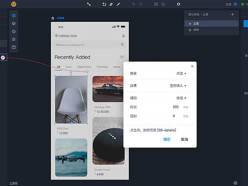Select the Home tab in mockup
The width and height of the screenshot is (248, 186).
(116, 67)
